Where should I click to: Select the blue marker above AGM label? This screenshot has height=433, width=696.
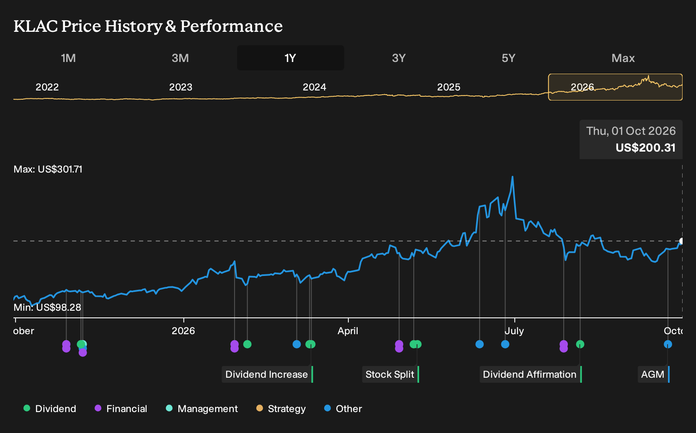point(668,344)
